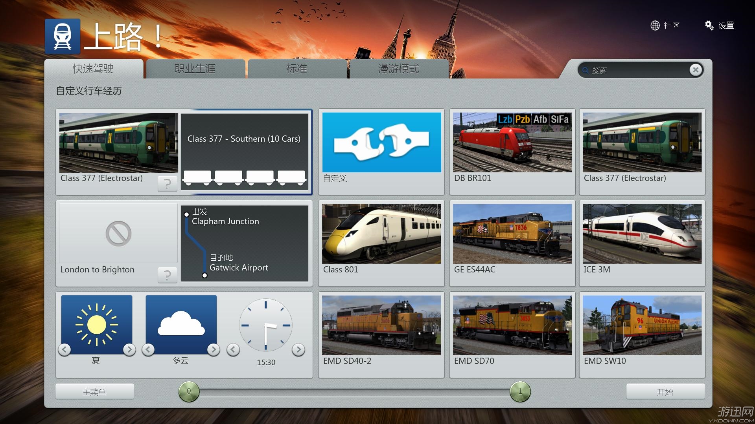Click the question mark under Class 377
Screen dimensions: 755x424
pos(167,183)
